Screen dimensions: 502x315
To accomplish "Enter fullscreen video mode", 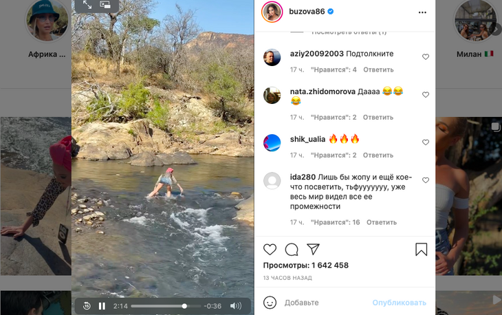I will coord(87,5).
